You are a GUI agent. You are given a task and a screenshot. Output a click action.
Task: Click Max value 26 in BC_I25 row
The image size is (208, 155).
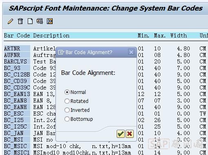157,120
